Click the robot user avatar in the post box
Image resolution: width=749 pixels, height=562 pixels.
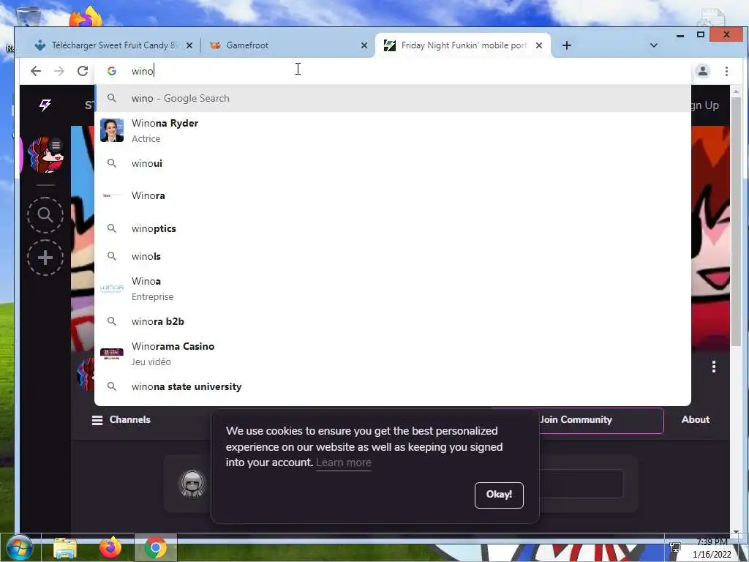click(x=192, y=484)
